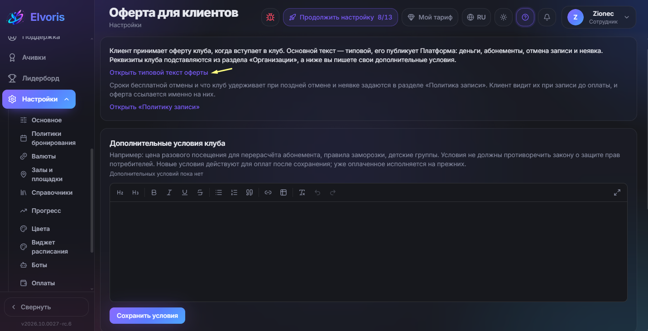Toggle strikethrough text formatting
The image size is (648, 331).
(200, 192)
